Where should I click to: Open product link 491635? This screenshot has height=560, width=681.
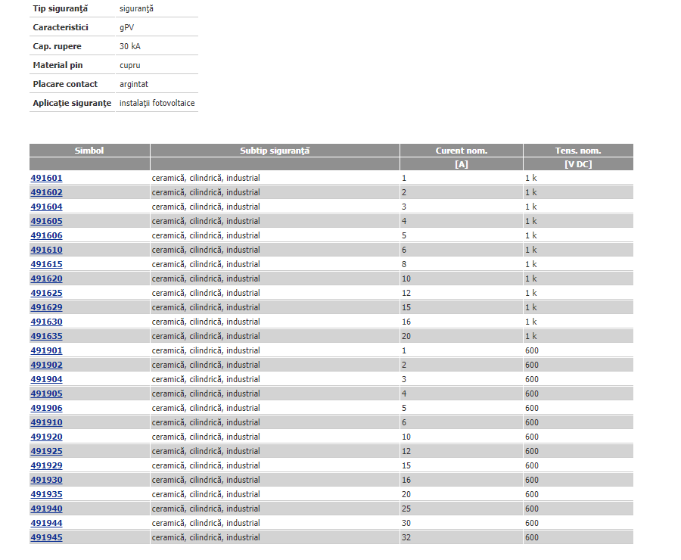(x=46, y=336)
